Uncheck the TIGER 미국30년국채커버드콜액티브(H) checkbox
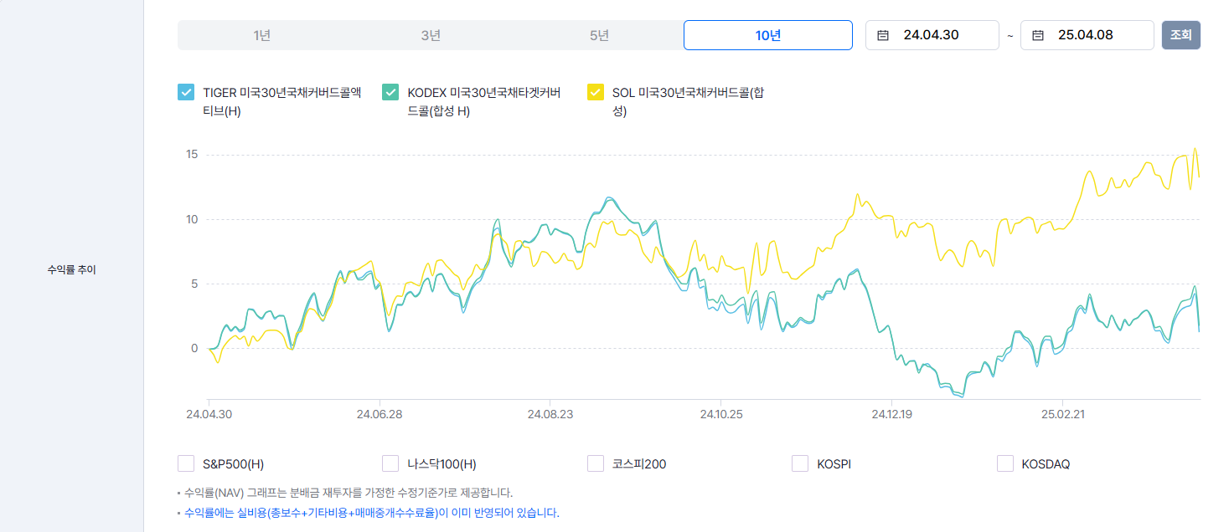Image resolution: width=1229 pixels, height=532 pixels. (x=185, y=92)
